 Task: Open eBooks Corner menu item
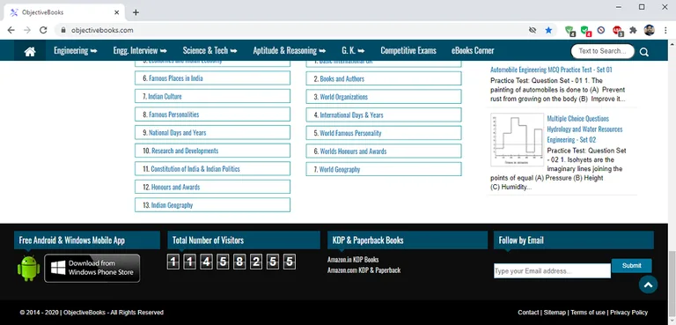point(473,51)
